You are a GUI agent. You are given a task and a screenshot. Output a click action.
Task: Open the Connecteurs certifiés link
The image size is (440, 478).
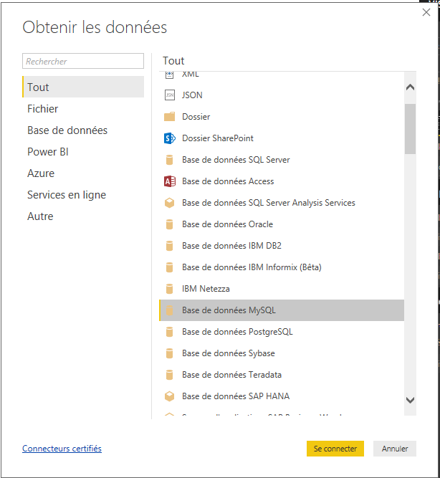coord(62,449)
